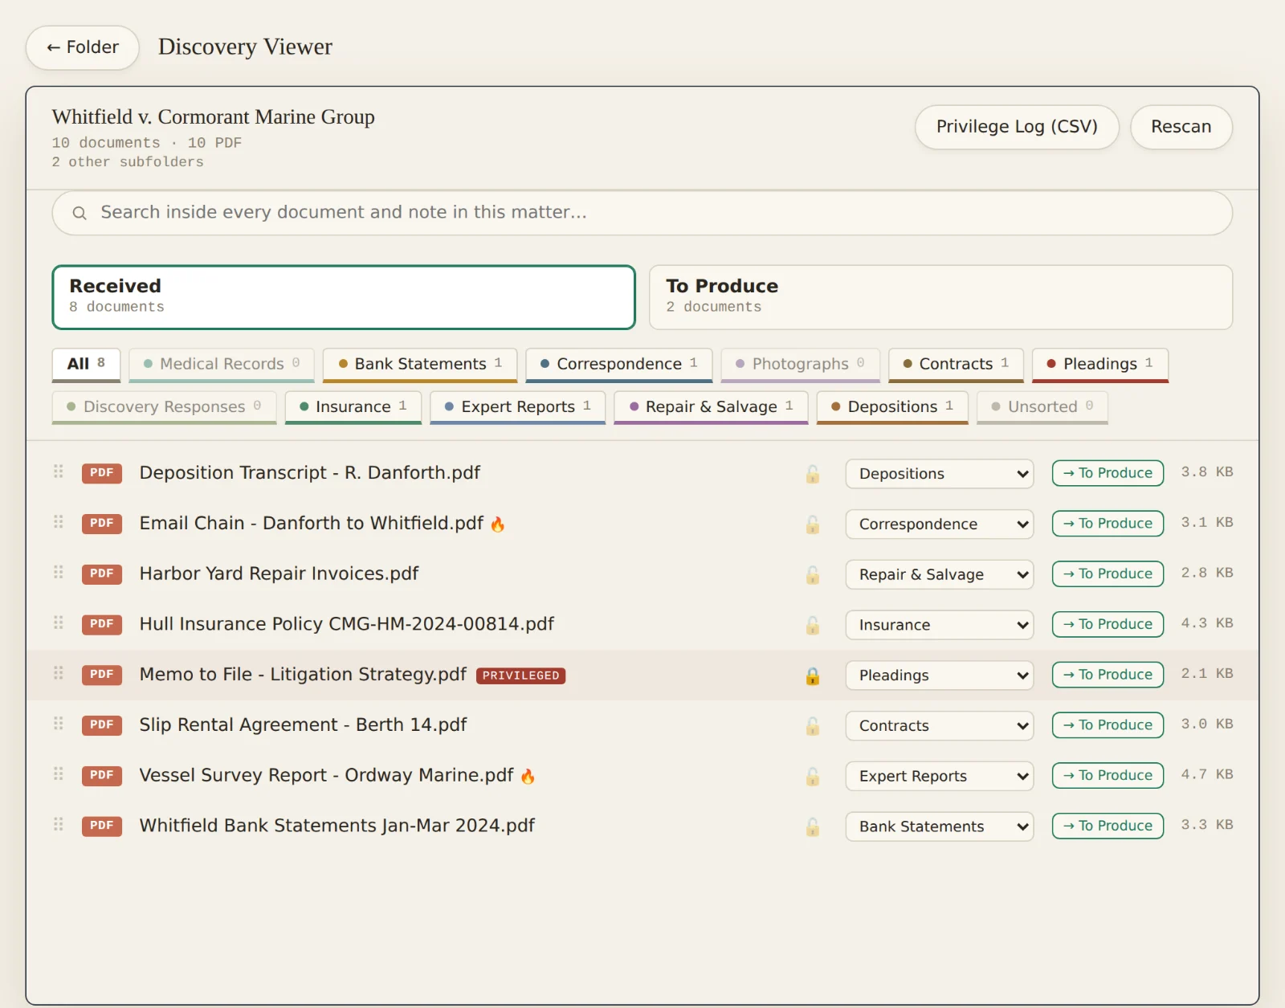Filter by Correspondence category
This screenshot has height=1008, width=1285.
pos(618,365)
